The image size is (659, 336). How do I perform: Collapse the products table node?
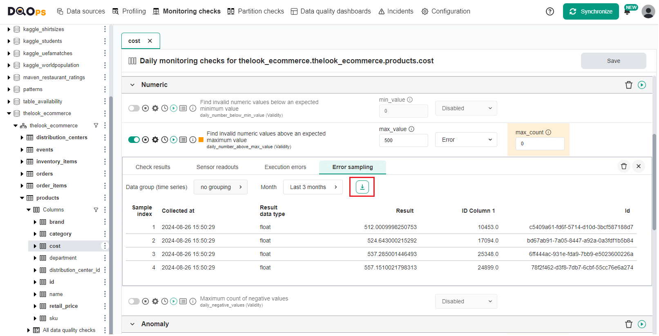22,198
